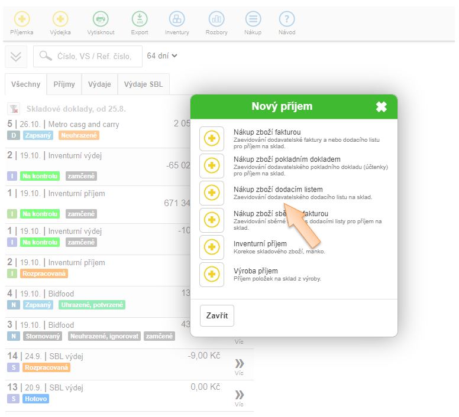Choose Nákup zboží fakturou option

click(212, 139)
